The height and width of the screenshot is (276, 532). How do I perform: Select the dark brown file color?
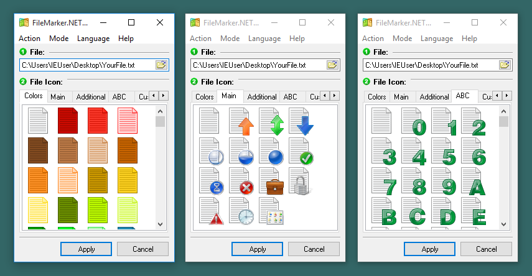(x=38, y=150)
